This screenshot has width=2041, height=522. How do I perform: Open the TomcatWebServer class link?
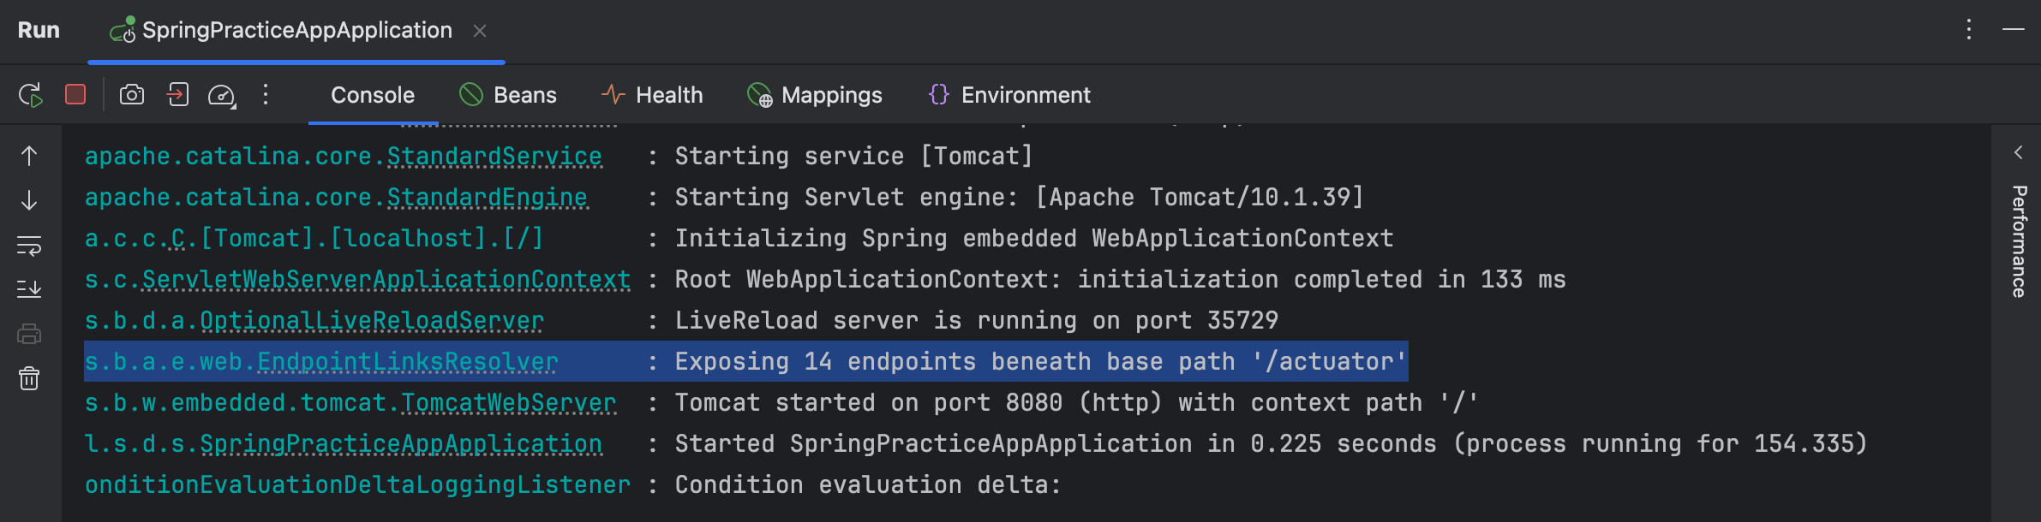point(508,403)
